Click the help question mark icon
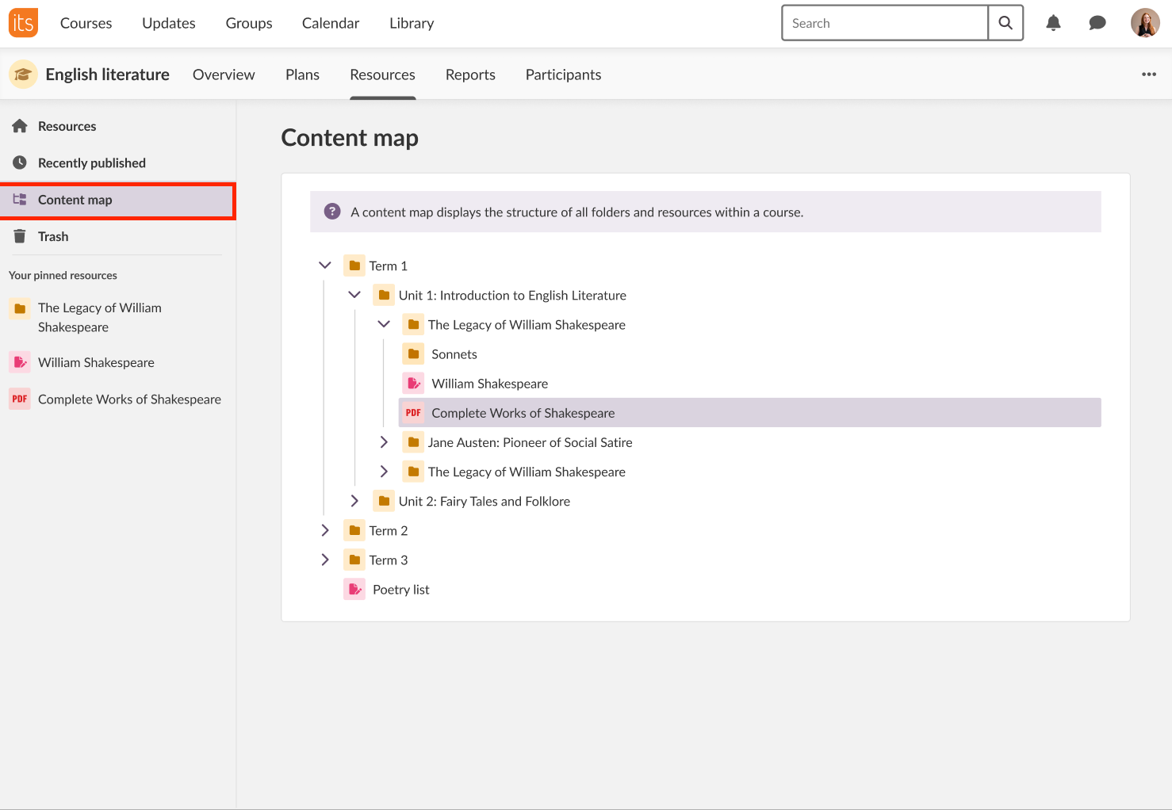This screenshot has height=810, width=1172. (x=332, y=212)
